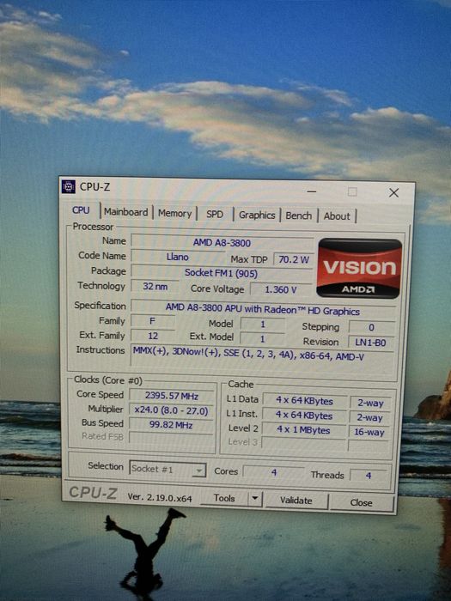Click the Ext. Model value field
451x601 pixels.
(x=263, y=339)
